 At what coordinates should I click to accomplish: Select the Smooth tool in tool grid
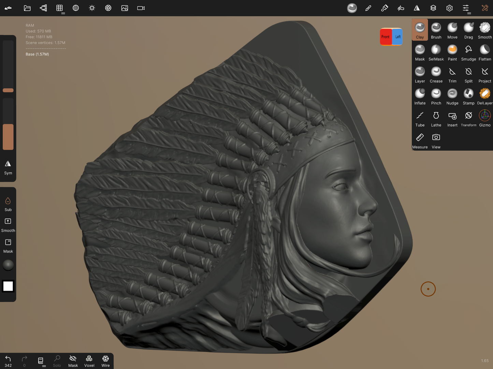[x=485, y=30]
